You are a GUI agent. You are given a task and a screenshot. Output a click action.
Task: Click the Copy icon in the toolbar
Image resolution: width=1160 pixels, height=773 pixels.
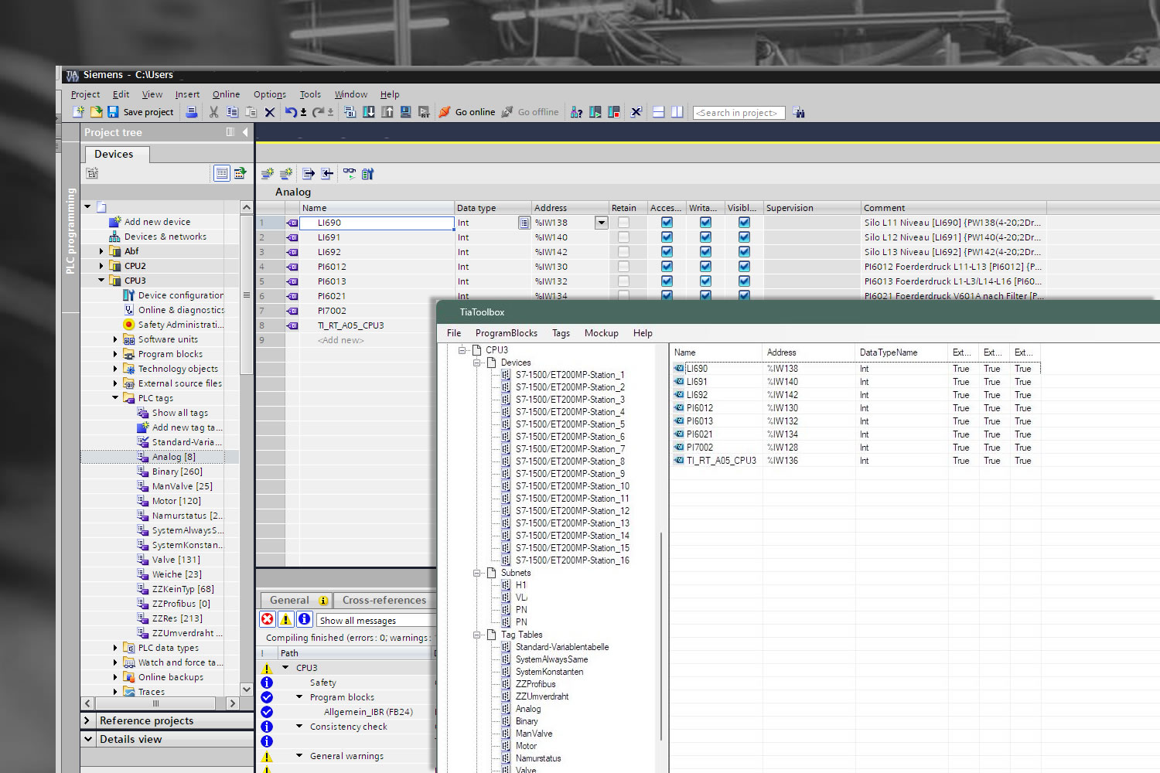pyautogui.click(x=233, y=112)
